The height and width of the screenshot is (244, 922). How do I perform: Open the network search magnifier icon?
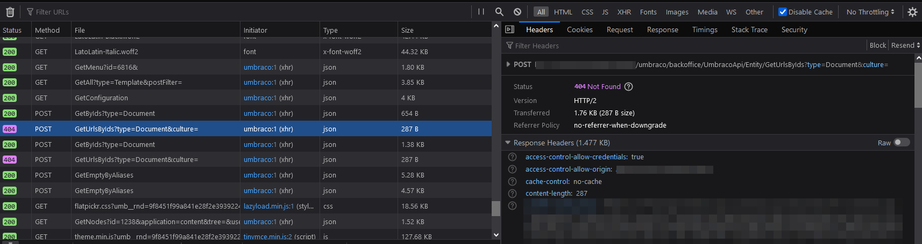pos(499,12)
